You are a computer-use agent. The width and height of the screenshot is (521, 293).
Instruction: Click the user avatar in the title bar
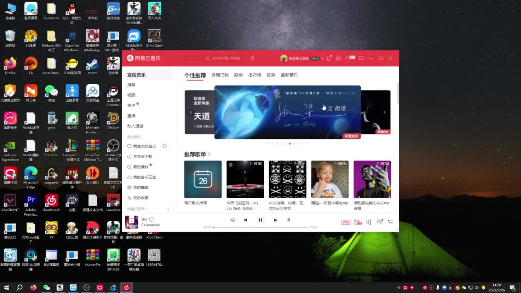click(x=284, y=58)
